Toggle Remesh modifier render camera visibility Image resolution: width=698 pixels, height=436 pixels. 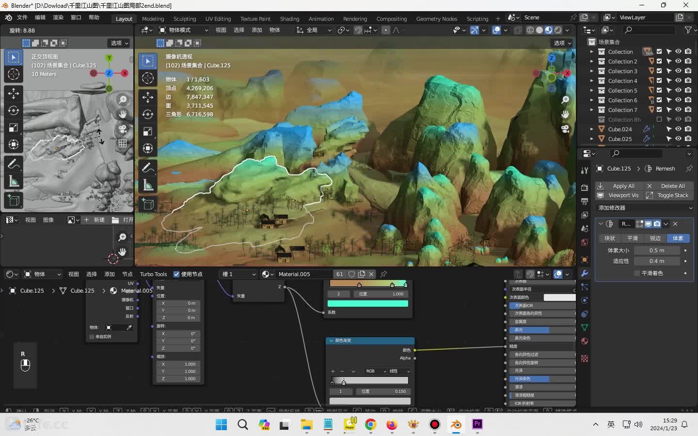coord(657,224)
